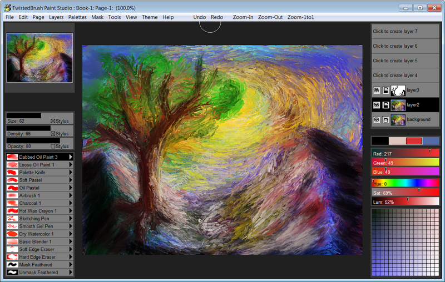The width and height of the screenshot is (445, 282).
Task: Select the red color swatch
Action: (x=414, y=140)
